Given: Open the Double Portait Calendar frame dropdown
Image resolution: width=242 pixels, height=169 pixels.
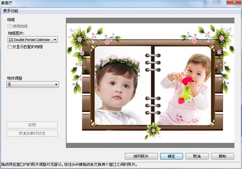Looking at the screenshot, I should (33, 39).
